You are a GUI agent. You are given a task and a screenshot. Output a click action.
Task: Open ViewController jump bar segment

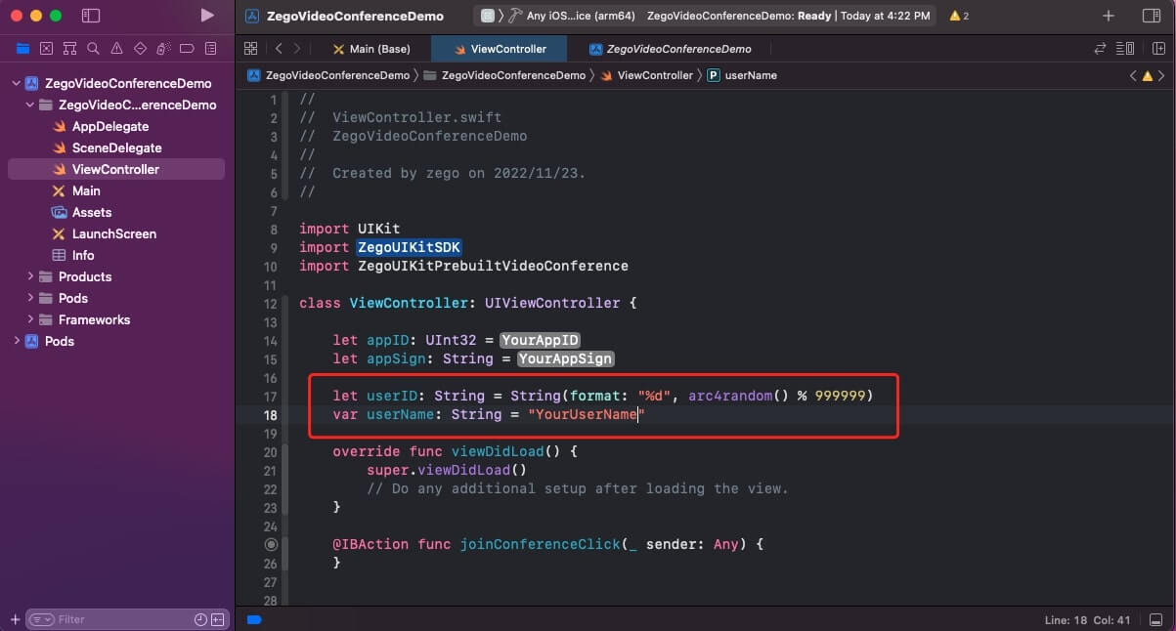tap(647, 75)
